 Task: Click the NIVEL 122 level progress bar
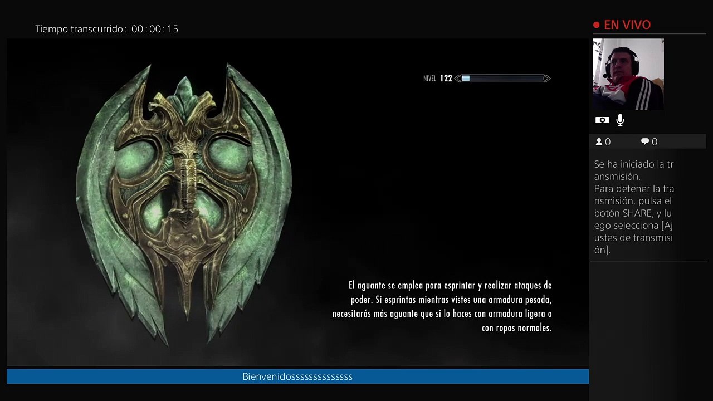502,79
